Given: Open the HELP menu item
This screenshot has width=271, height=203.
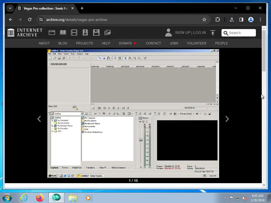Looking at the screenshot, I should tap(106, 43).
